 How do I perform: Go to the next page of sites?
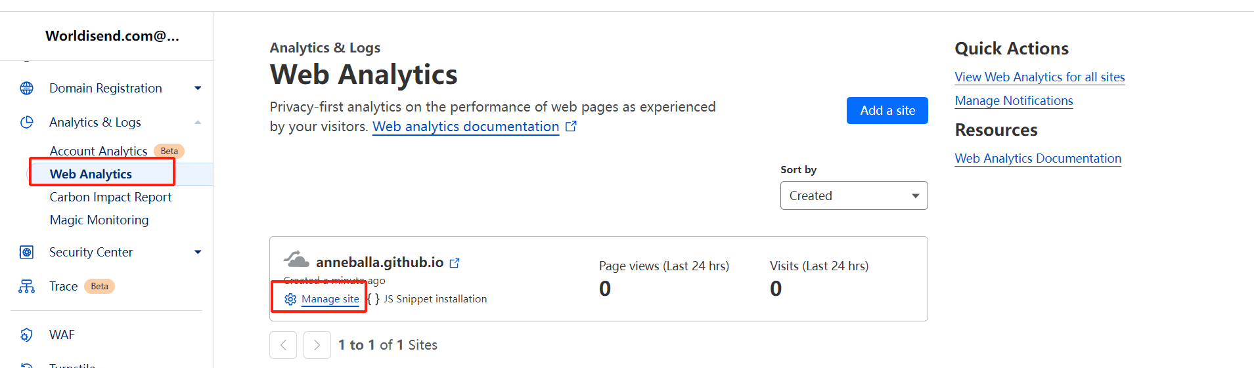tap(317, 345)
